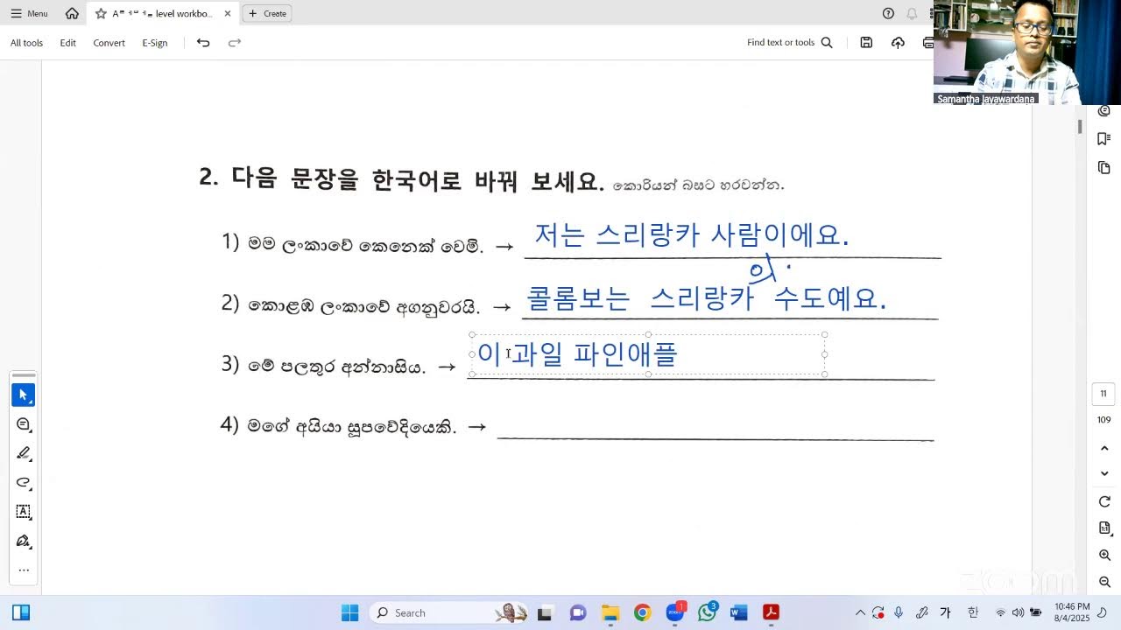
Task: Open the clock showing 10:46 PM
Action: tap(1072, 612)
